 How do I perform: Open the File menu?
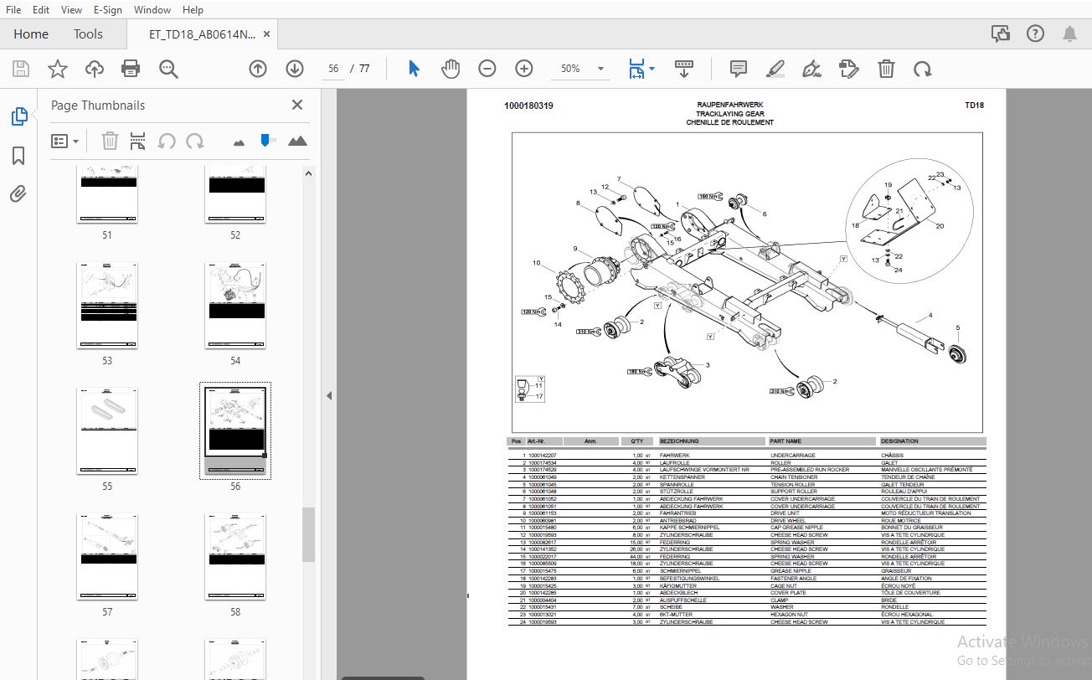[13, 9]
